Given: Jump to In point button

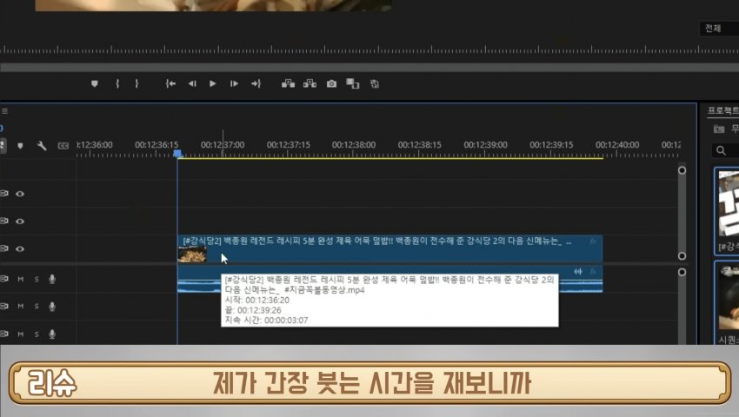Looking at the screenshot, I should point(171,83).
